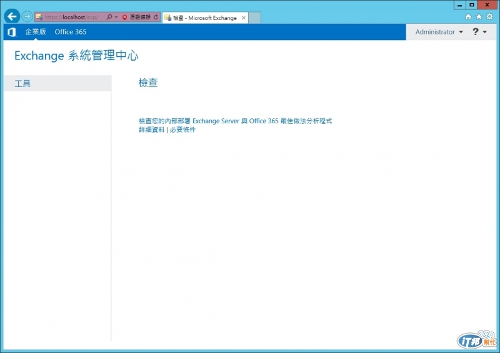The image size is (500, 353).
Task: Open browser Tools gear icon
Action: (490, 17)
